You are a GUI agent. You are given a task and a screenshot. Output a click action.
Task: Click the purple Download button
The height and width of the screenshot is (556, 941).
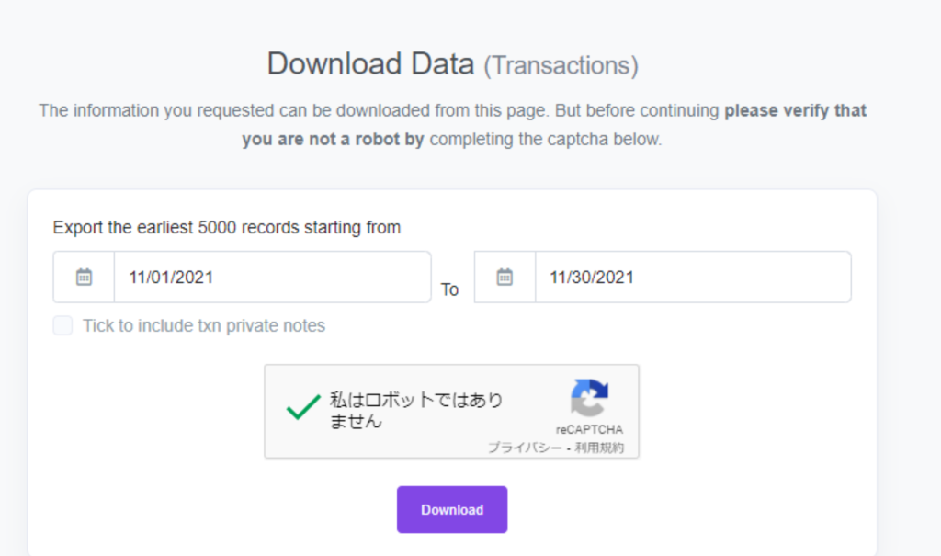(x=452, y=510)
